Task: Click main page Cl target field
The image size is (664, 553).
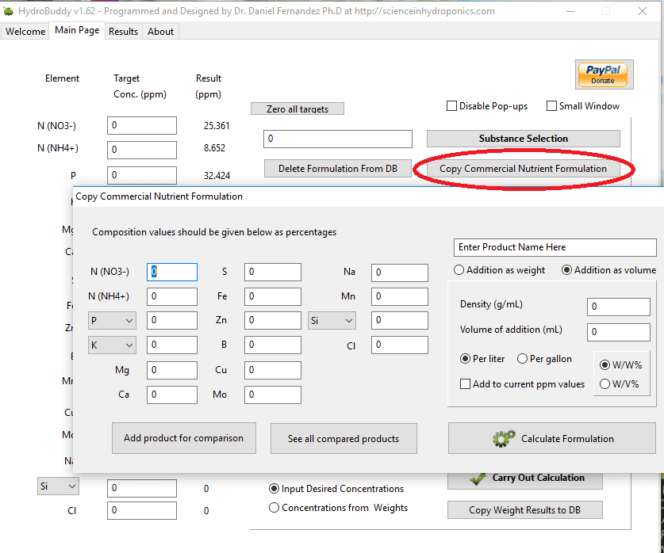Action: point(142,510)
